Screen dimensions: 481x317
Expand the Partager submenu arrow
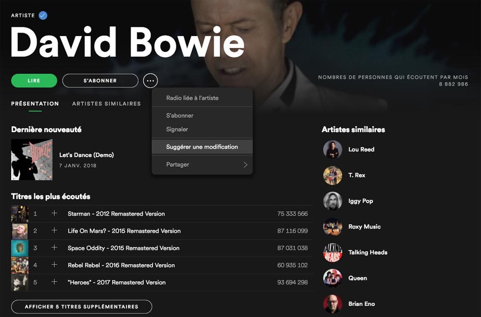(x=245, y=165)
